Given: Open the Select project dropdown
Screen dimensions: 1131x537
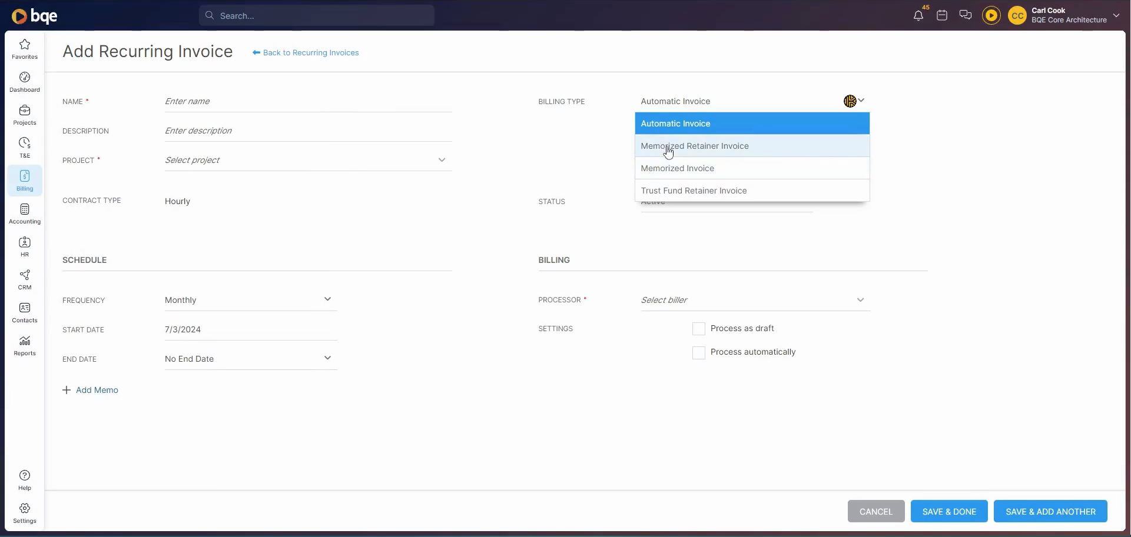Looking at the screenshot, I should coord(308,160).
